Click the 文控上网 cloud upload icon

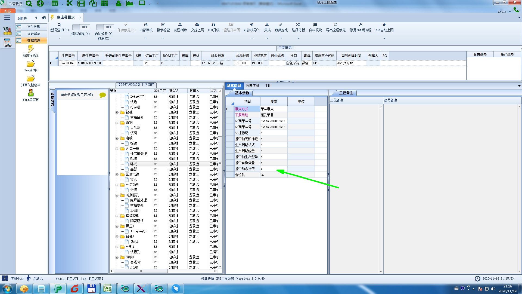pos(197,25)
